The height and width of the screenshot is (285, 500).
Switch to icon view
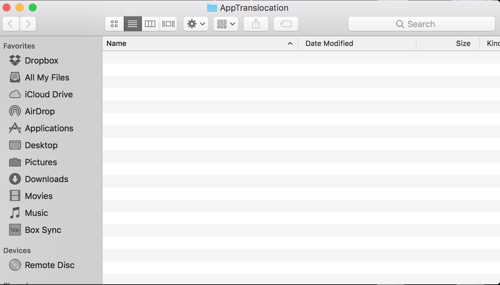pos(114,24)
